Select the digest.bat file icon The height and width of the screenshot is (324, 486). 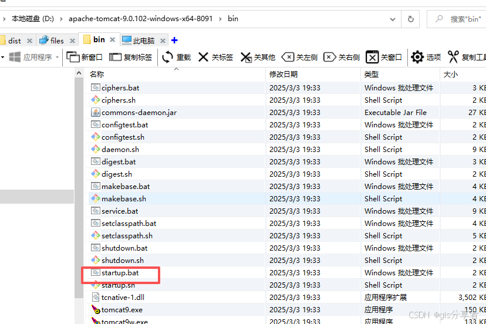(96, 161)
